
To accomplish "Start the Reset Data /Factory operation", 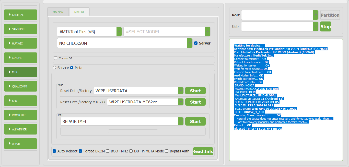I will point(195,91).
